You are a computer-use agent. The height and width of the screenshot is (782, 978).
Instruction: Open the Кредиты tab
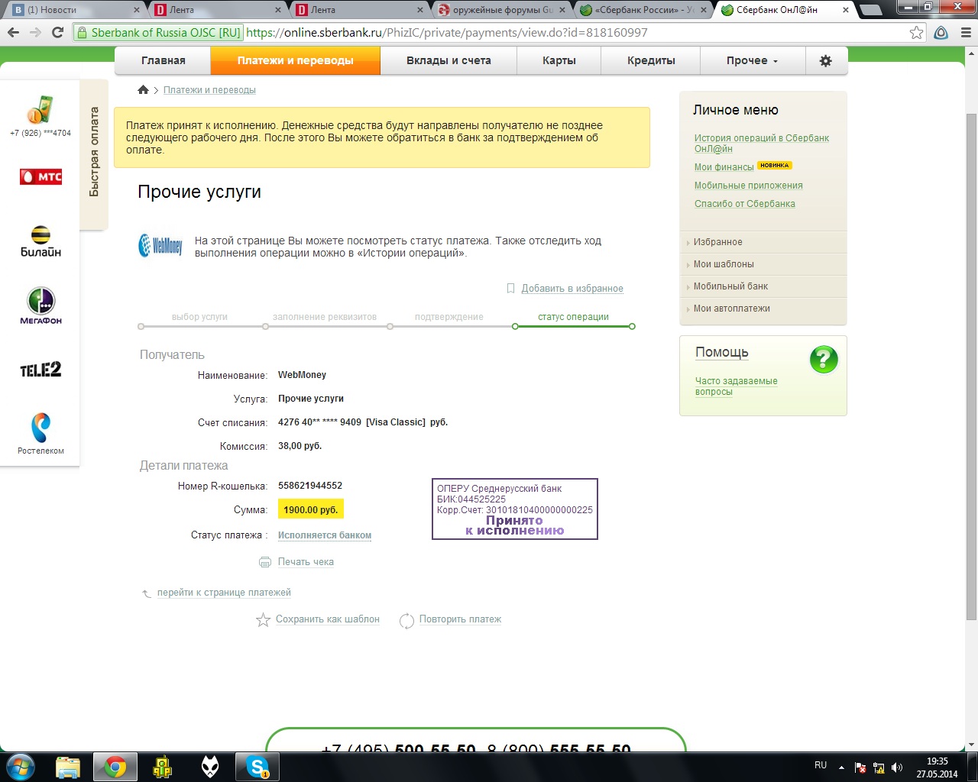(651, 60)
